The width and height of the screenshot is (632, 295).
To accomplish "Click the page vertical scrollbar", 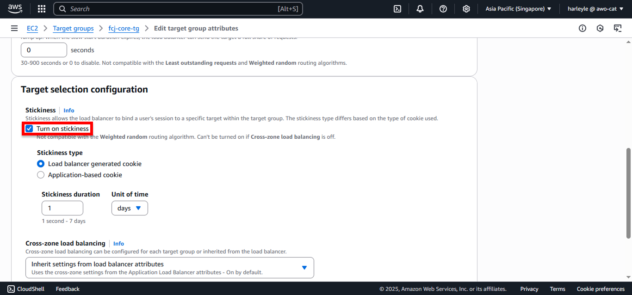I will point(628,193).
